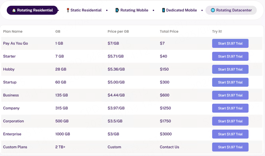This screenshot has height=156, width=265.
Task: Switch to the Static Residential tab
Action: [x=86, y=10]
